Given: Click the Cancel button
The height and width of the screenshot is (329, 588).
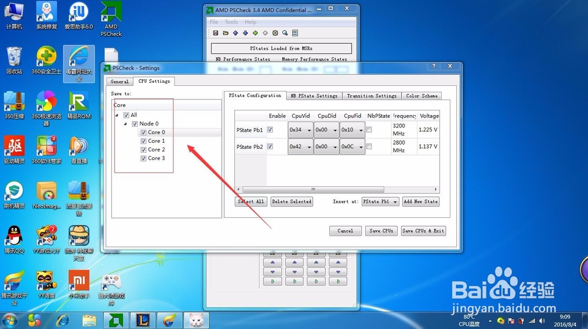Looking at the screenshot, I should pyautogui.click(x=345, y=231).
